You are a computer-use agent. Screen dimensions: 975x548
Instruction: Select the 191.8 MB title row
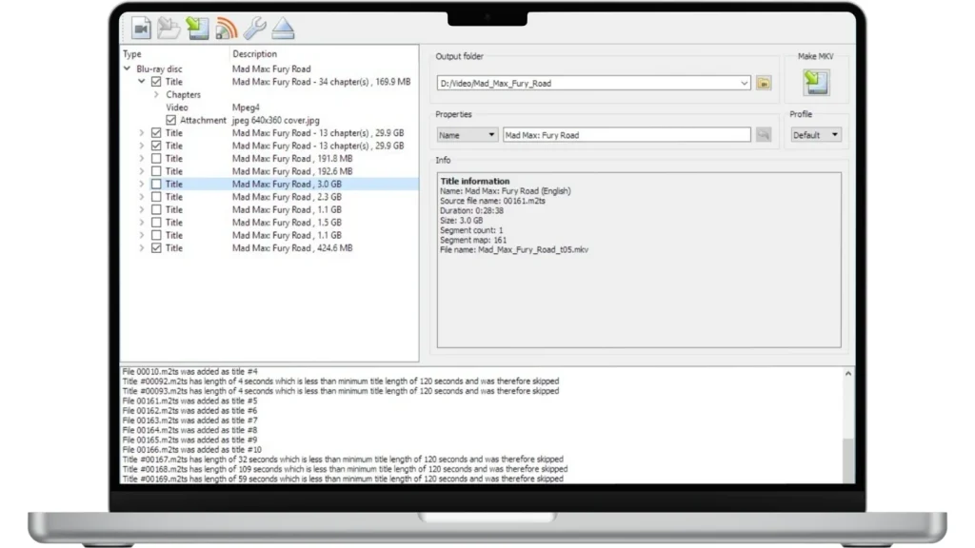(x=286, y=159)
